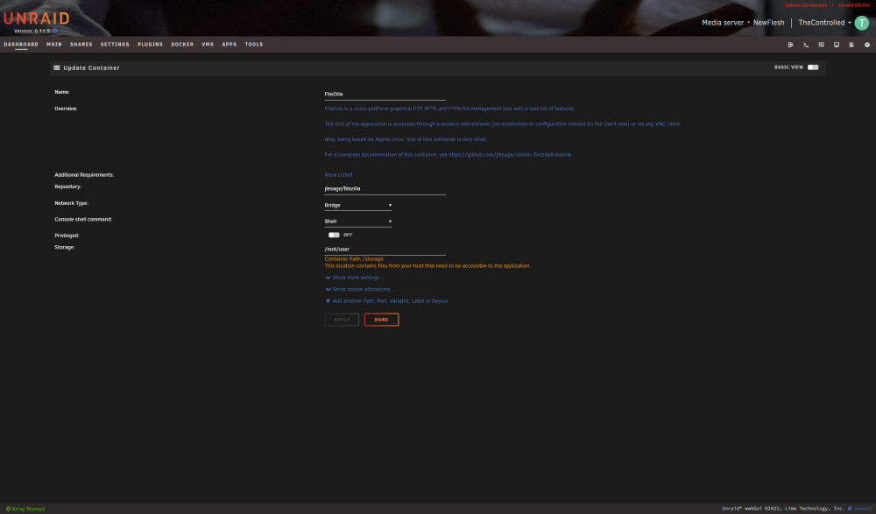Click the 'Media server' description text

(723, 23)
